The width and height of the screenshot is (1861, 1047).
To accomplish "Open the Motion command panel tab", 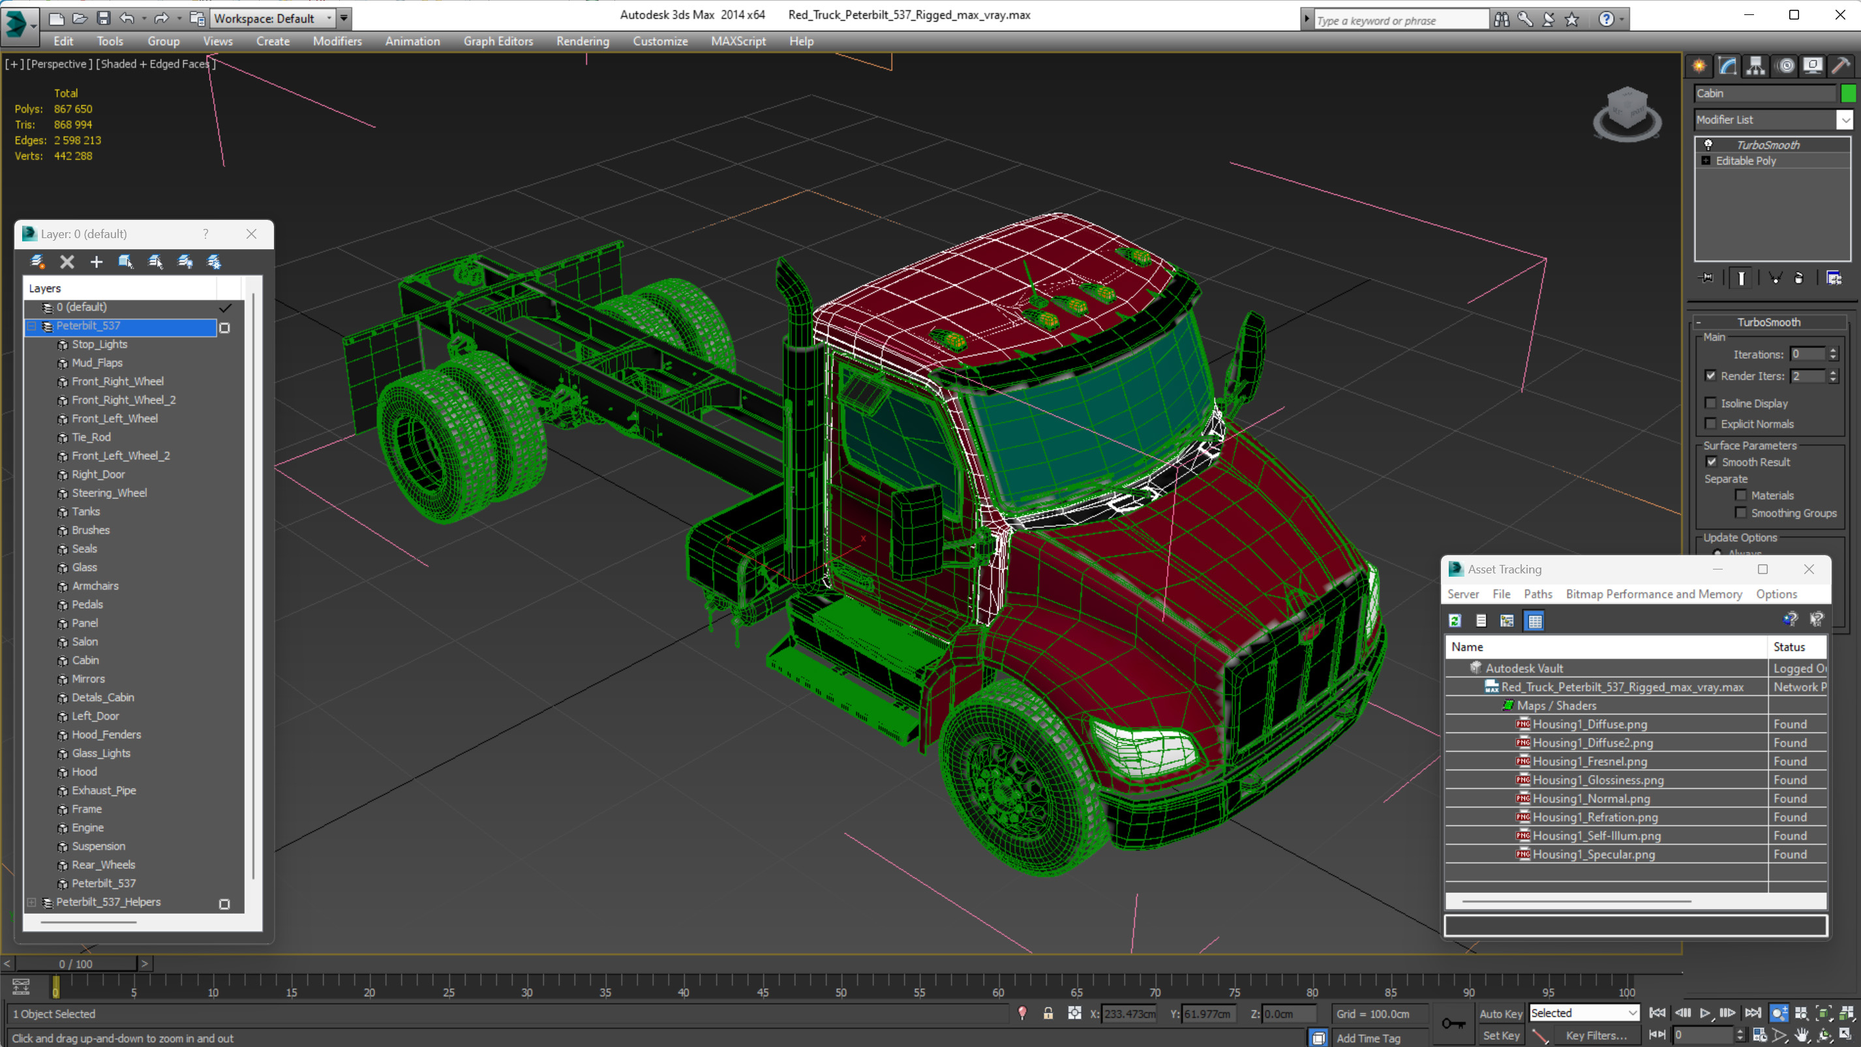I will 1785,66.
